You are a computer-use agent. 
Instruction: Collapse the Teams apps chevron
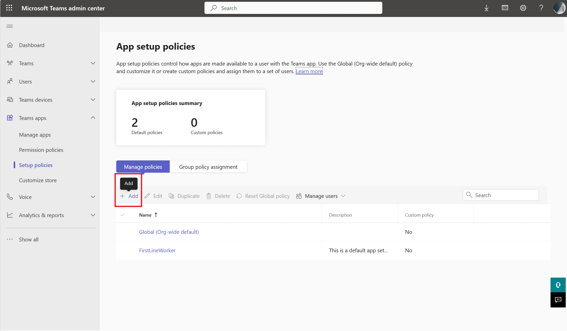[93, 118]
